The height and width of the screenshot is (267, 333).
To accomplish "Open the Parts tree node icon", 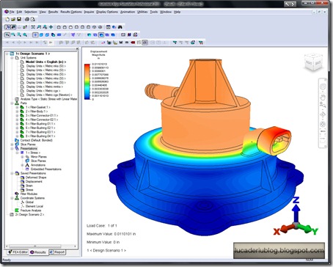I will [17, 103].
